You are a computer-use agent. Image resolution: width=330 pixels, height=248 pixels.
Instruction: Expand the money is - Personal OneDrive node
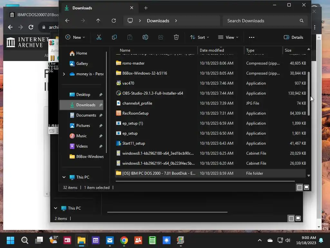64,74
